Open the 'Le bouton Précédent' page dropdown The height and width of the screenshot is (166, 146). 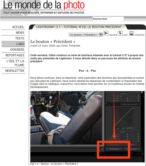86,35
